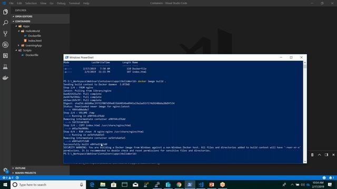Open the Terminal menu
This screenshot has width=337, height=189.
pos(74,3)
